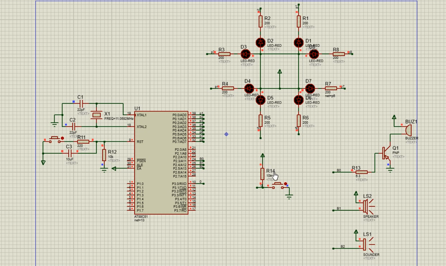Image resolution: width=446 pixels, height=266 pixels.
Task: Click ground symbol left of C2
Action: (55, 124)
